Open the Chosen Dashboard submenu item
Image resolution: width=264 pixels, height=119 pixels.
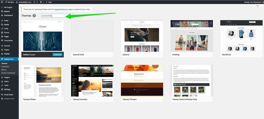click(8, 73)
